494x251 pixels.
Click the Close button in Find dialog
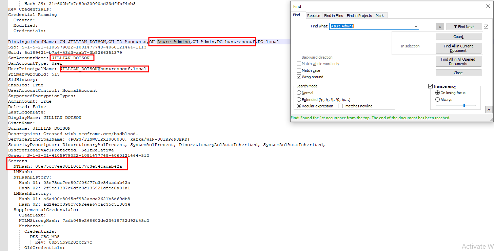coord(458,73)
